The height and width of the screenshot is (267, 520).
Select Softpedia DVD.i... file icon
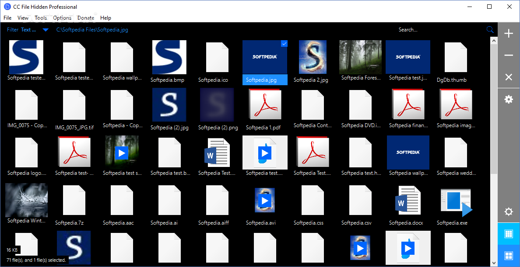361,105
